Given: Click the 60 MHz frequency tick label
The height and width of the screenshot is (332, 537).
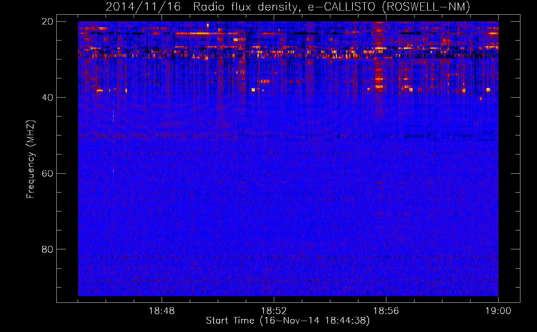Looking at the screenshot, I should (47, 174).
